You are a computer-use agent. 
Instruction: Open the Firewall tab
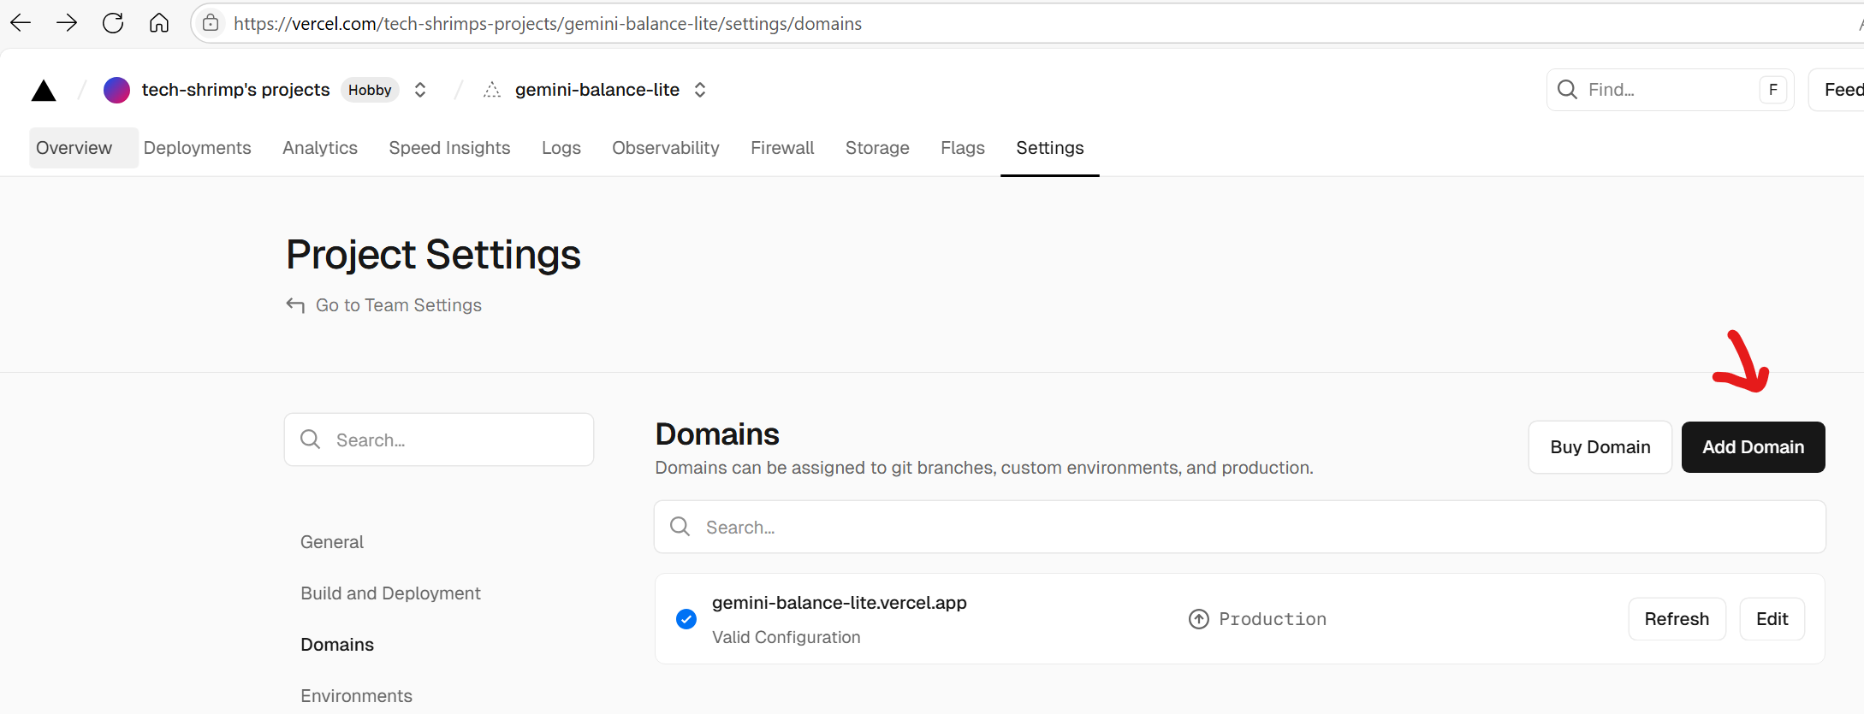(781, 148)
